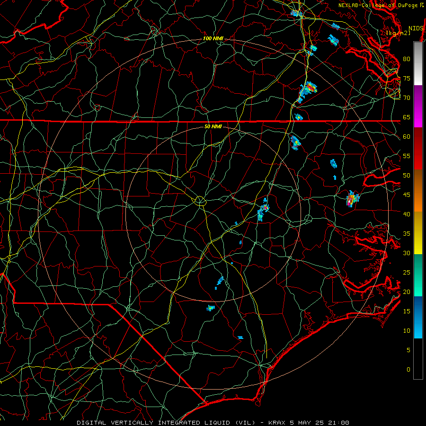The image size is (426, 426).
Task: Click the 50 NMI range ring label
Action: pos(213,126)
